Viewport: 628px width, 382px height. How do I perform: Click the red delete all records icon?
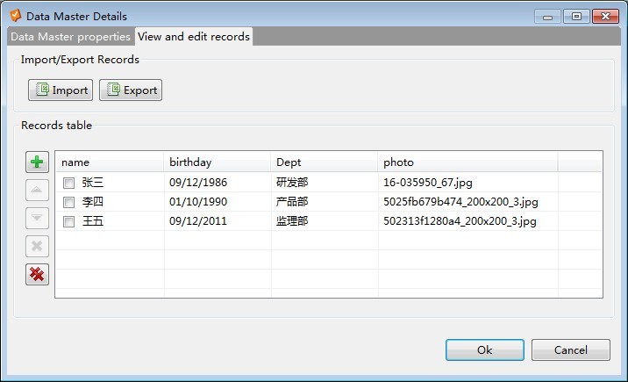click(x=37, y=275)
